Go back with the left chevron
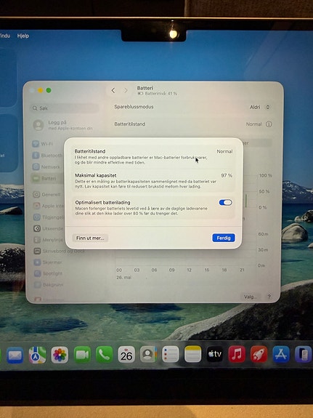This screenshot has width=313, height=418. point(113,90)
